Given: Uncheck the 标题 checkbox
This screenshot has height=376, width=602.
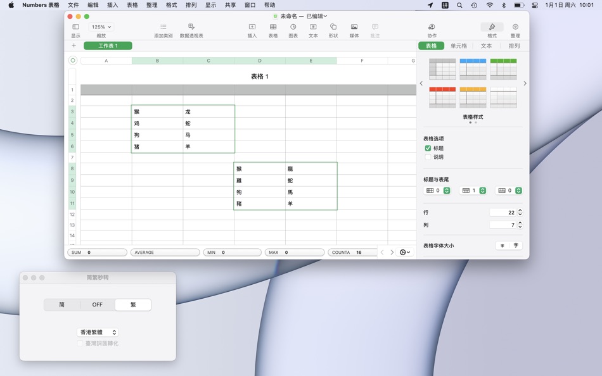Looking at the screenshot, I should 428,148.
